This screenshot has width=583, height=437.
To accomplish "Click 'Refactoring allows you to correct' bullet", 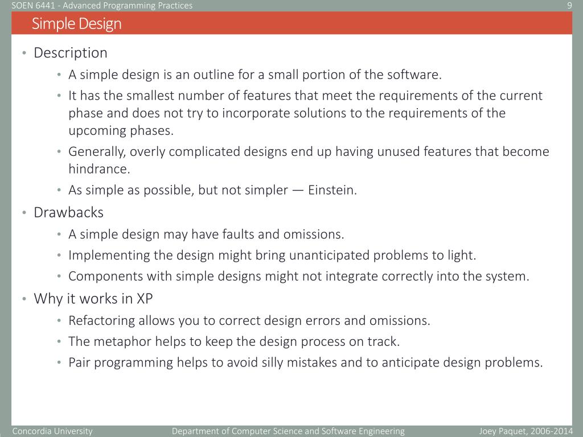I will pos(249,321).
